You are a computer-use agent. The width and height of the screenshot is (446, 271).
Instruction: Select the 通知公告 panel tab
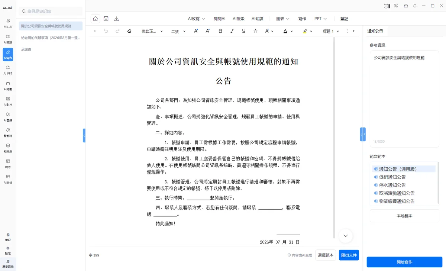point(375,31)
